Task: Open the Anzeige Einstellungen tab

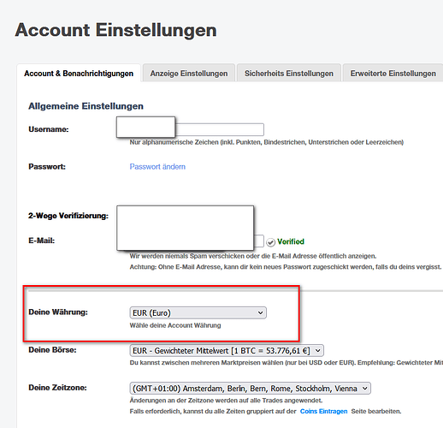Action: [x=189, y=74]
